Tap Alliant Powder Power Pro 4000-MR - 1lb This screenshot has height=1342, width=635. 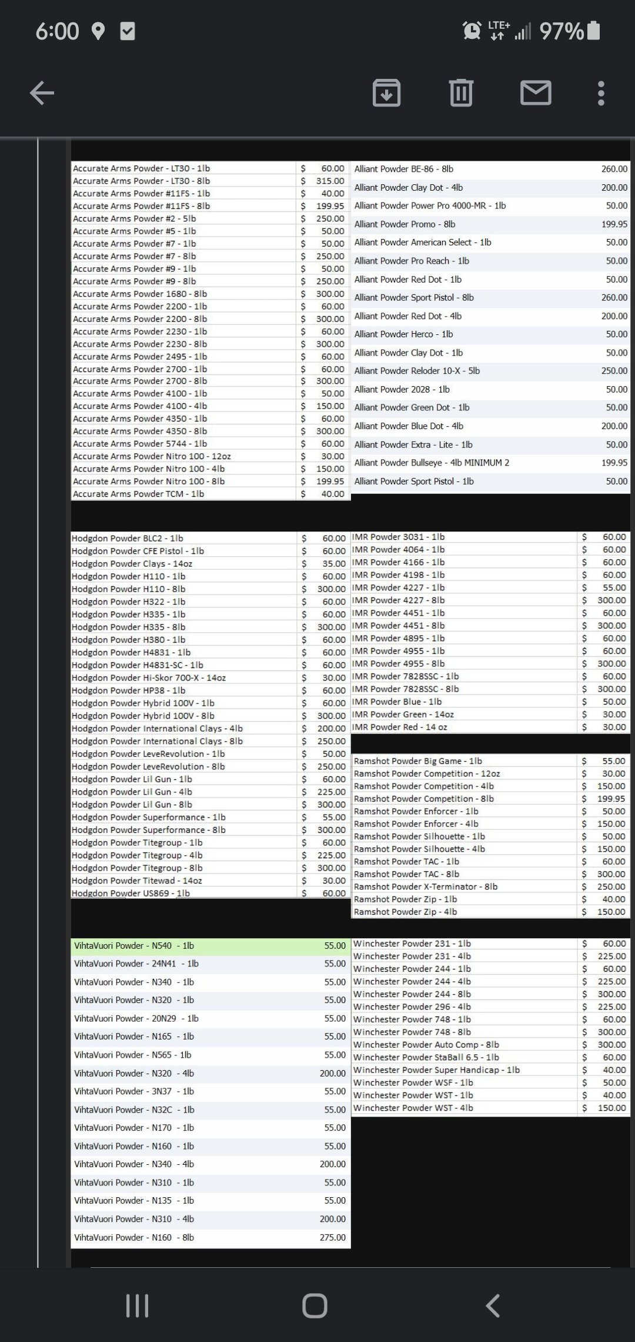point(430,205)
